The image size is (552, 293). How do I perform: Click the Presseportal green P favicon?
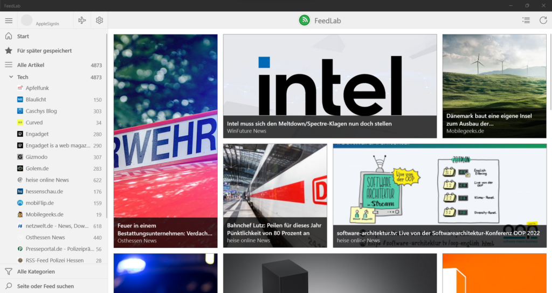point(20,249)
